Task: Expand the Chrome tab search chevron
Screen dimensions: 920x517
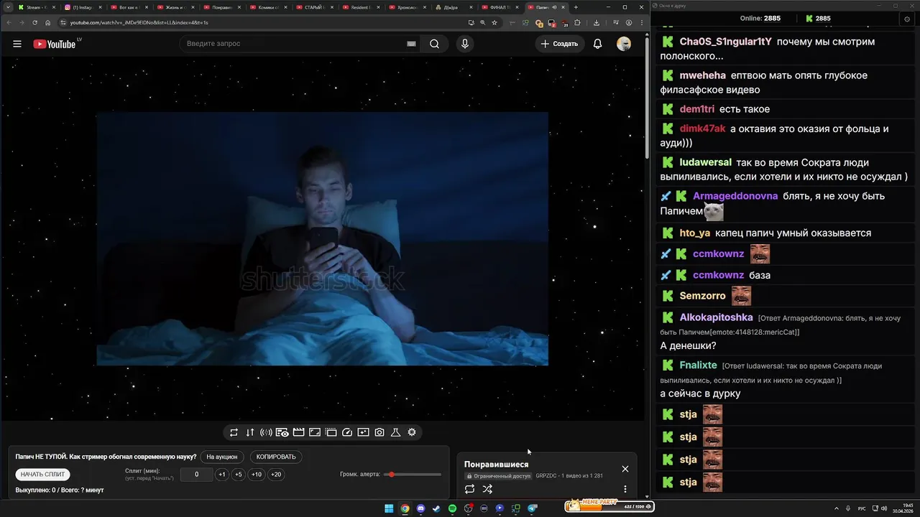Action: point(6,7)
